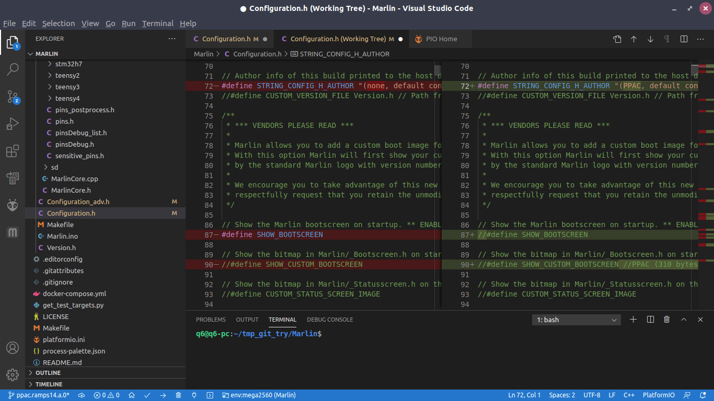
Task: Click PlatformIO Build checkmark in status bar
Action: click(x=147, y=395)
